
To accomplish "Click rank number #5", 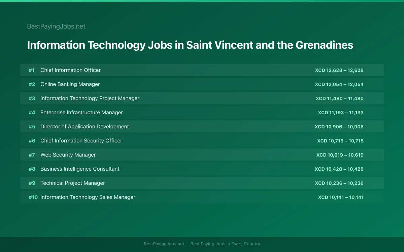I will click(x=32, y=127).
